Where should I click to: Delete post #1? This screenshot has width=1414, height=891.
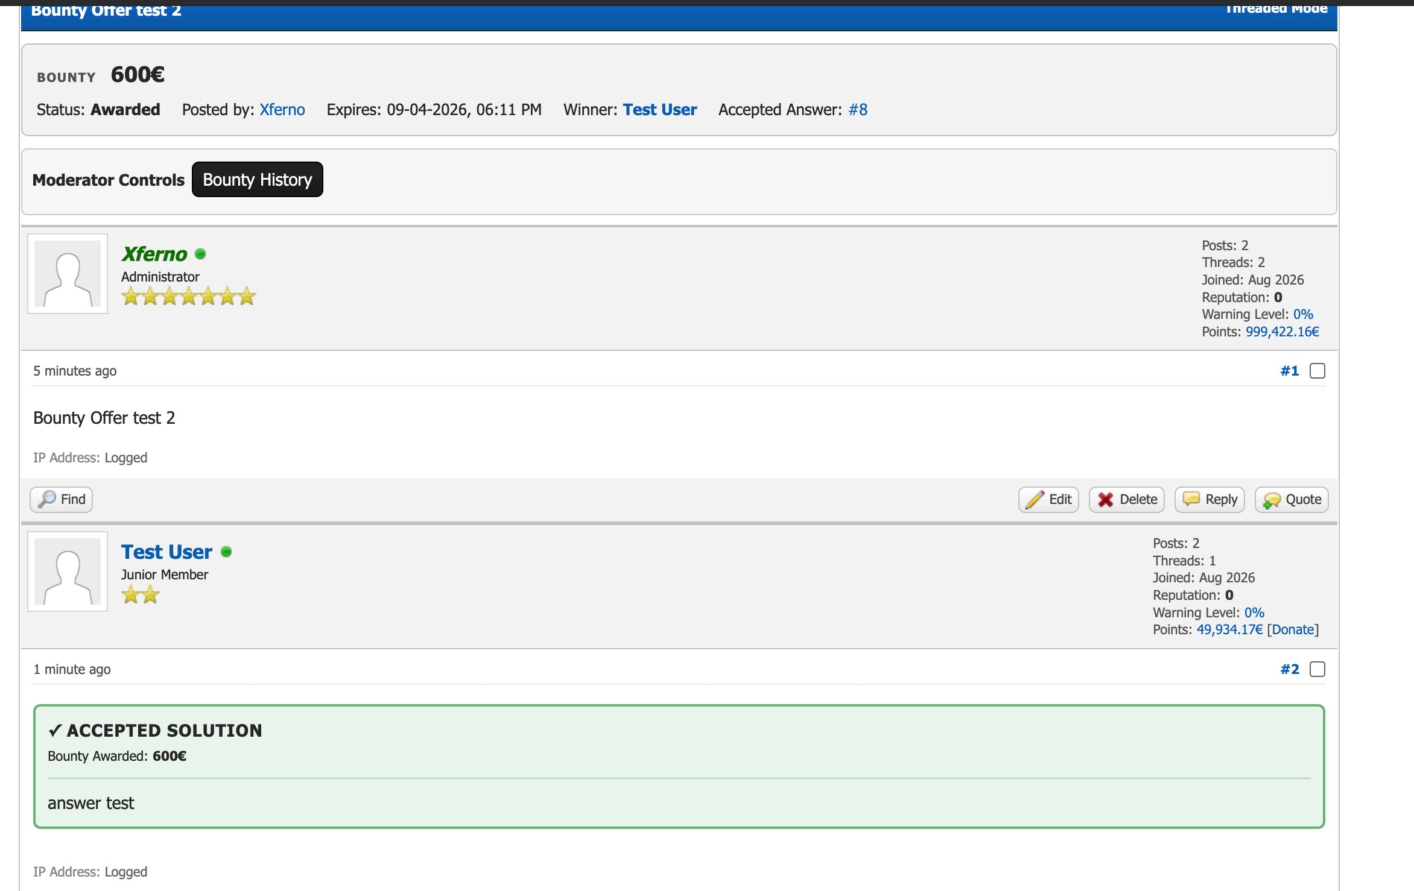[x=1127, y=499]
